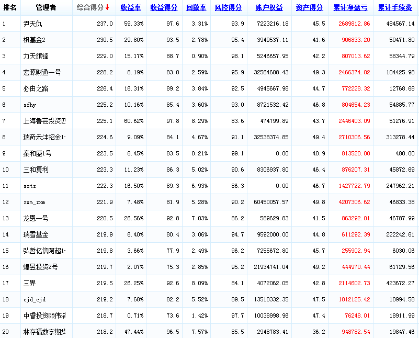Select manager 尹天仇 in rank 1
This screenshot has width=419, height=338.
[x=32, y=24]
